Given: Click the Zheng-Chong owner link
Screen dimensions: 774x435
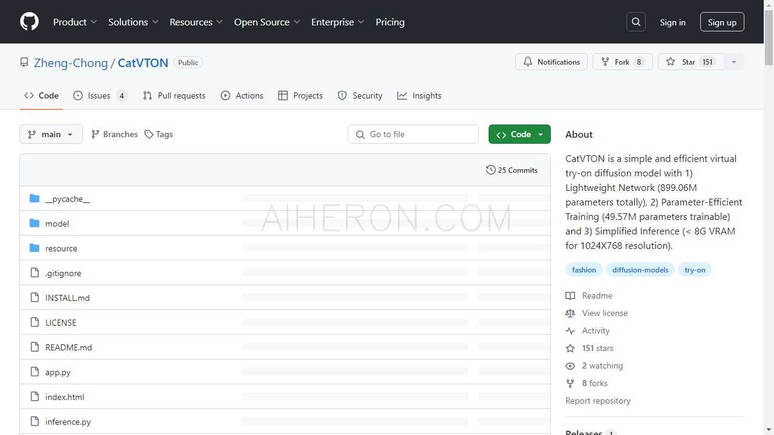Looking at the screenshot, I should [x=71, y=63].
